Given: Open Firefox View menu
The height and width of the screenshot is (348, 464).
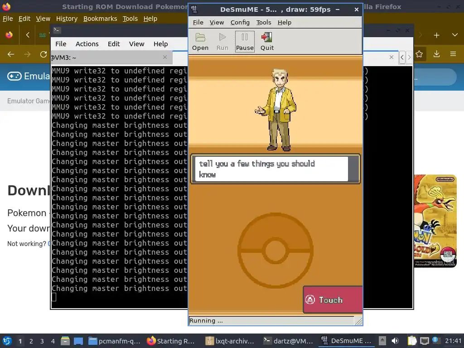Looking at the screenshot, I should [43, 19].
